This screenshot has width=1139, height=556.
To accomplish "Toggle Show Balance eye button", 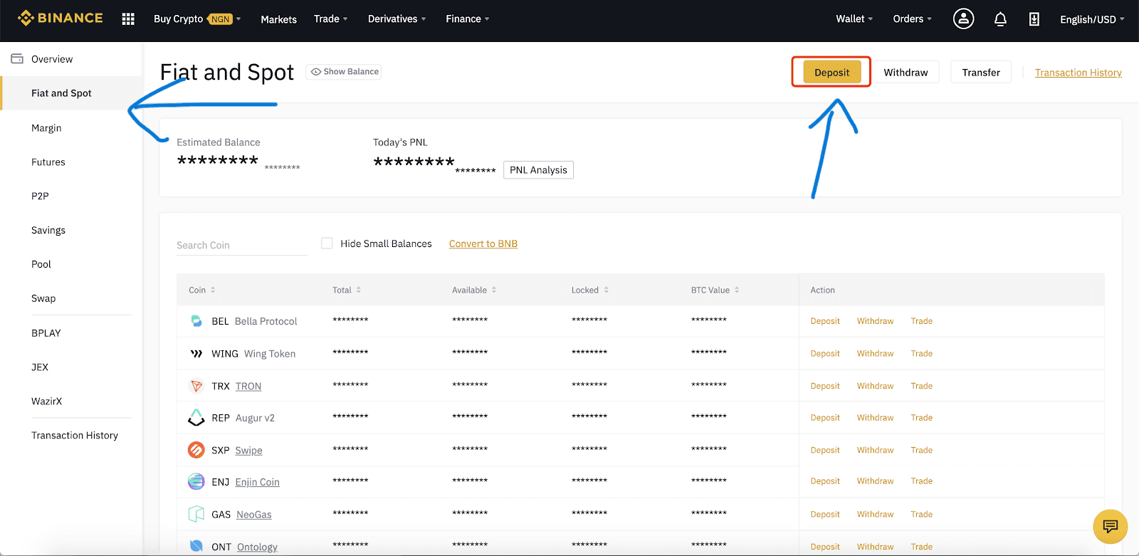I will click(x=344, y=72).
